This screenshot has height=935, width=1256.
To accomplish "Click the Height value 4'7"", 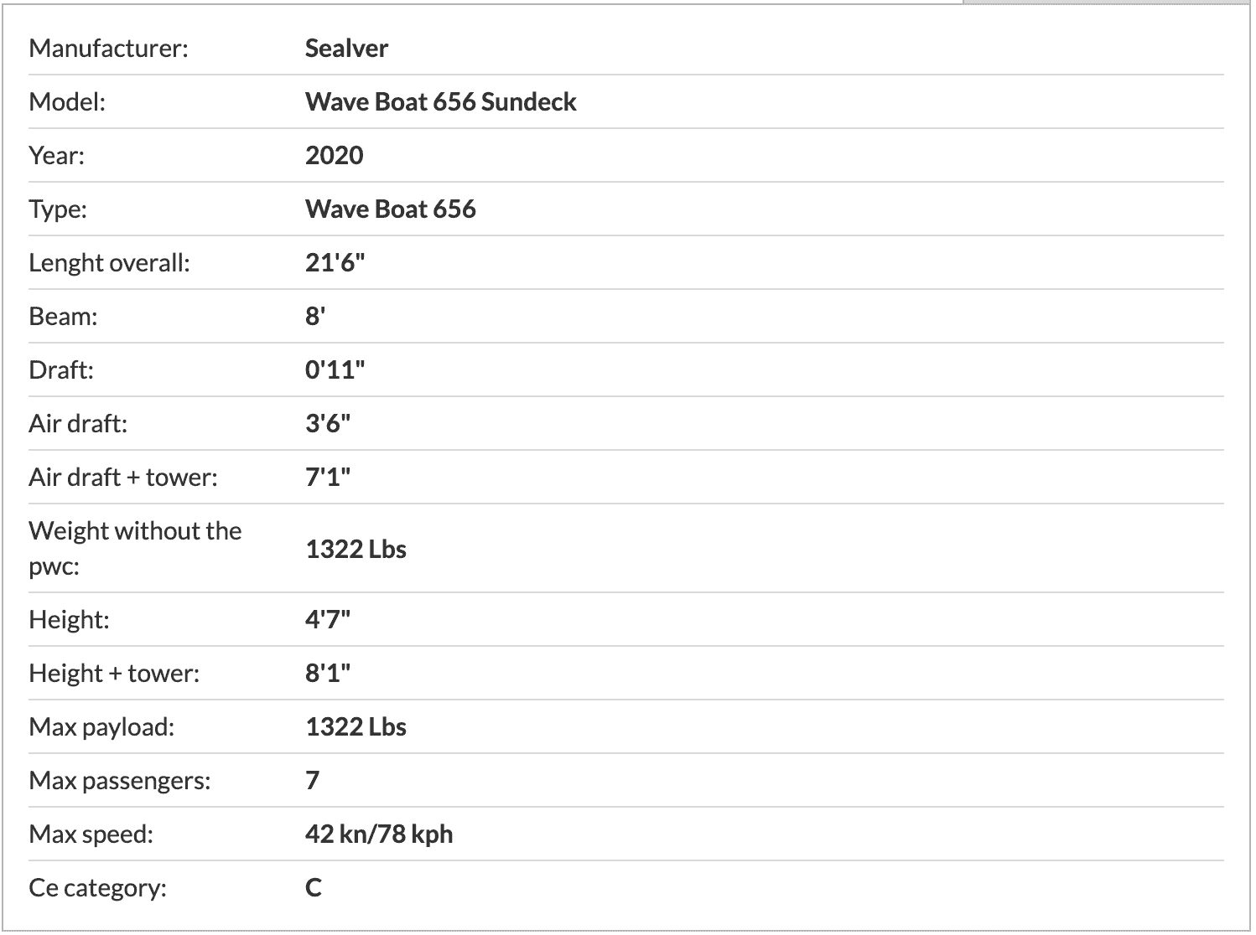I will point(327,619).
